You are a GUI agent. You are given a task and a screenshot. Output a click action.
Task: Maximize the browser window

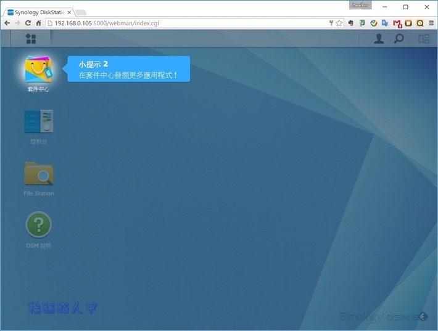pos(405,7)
